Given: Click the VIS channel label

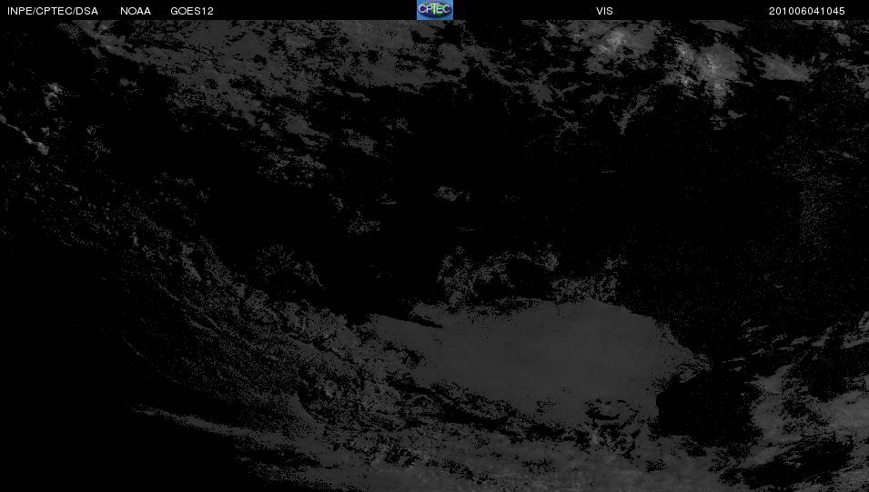Looking at the screenshot, I should coord(604,11).
